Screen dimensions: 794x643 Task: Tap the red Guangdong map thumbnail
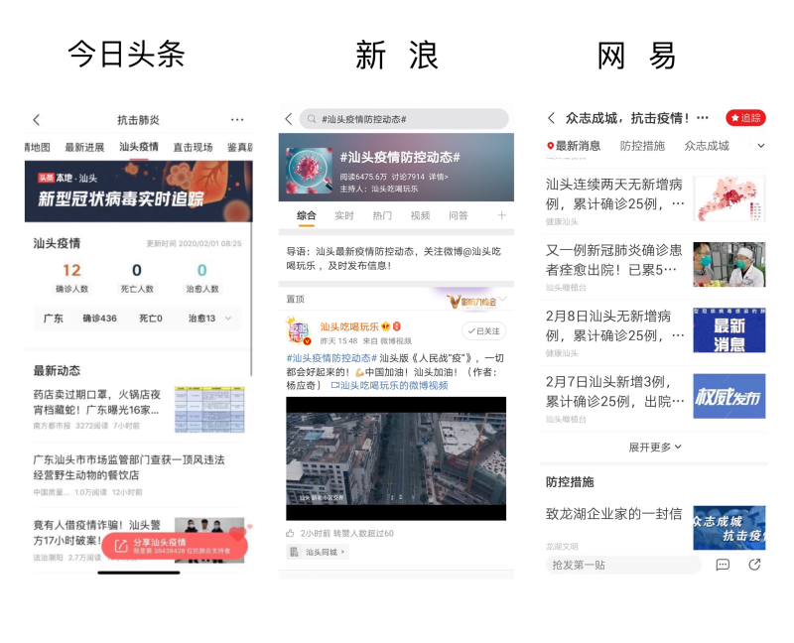pos(729,198)
